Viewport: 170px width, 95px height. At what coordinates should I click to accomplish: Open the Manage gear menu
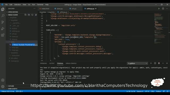(x=3, y=86)
